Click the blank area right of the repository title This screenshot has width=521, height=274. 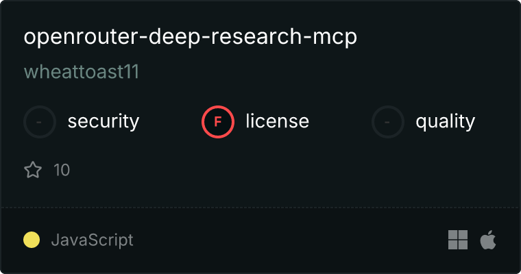(x=435, y=37)
